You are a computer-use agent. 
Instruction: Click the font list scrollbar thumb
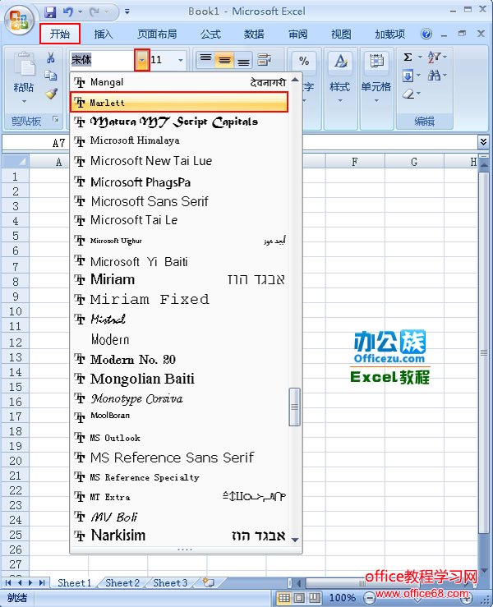click(295, 407)
